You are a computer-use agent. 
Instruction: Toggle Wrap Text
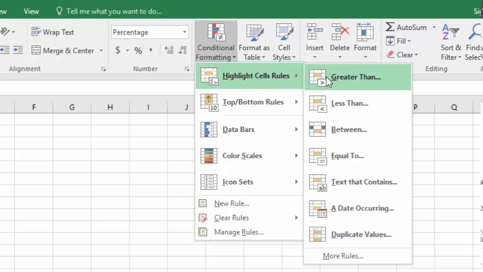(53, 32)
